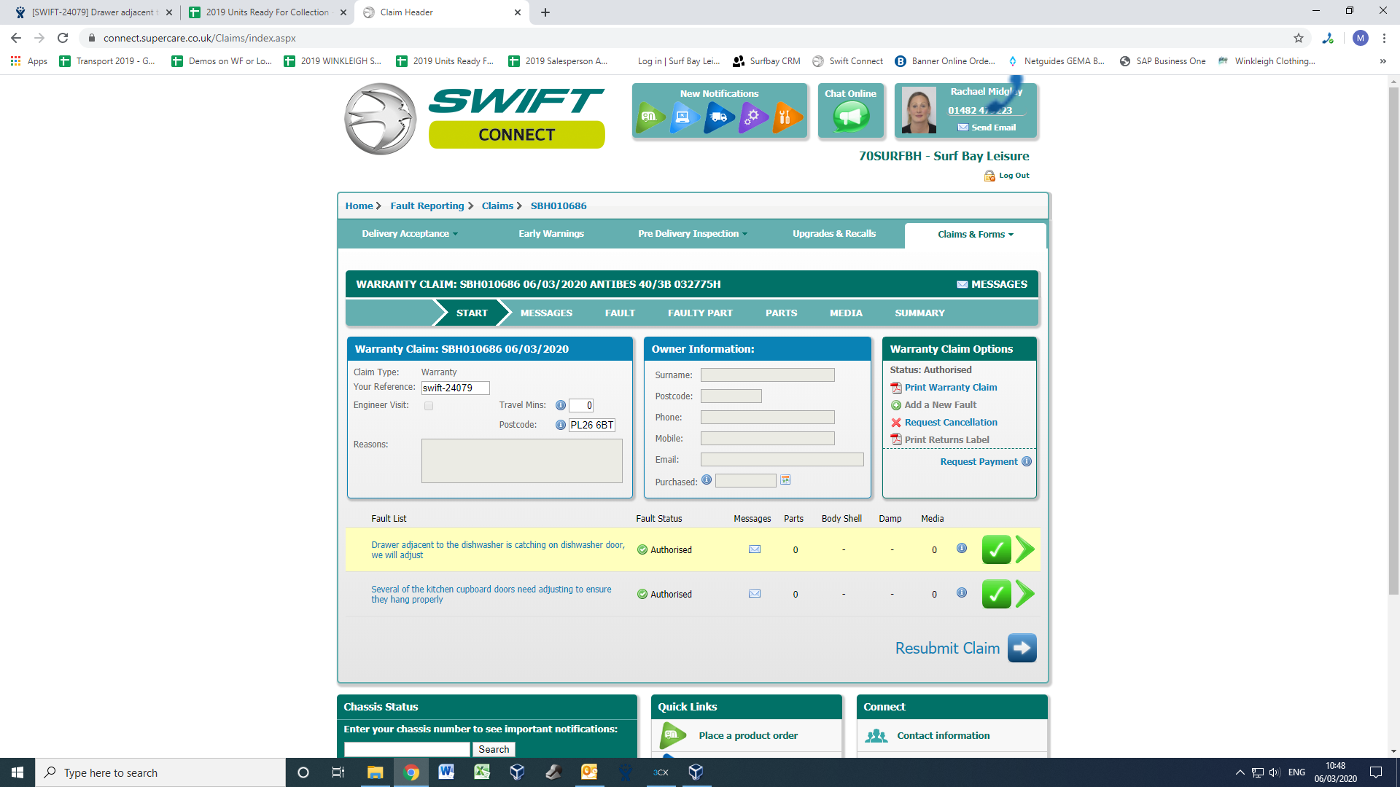Toggle the Engineer Visit checkbox
Screen dimensions: 1400x787
(429, 406)
